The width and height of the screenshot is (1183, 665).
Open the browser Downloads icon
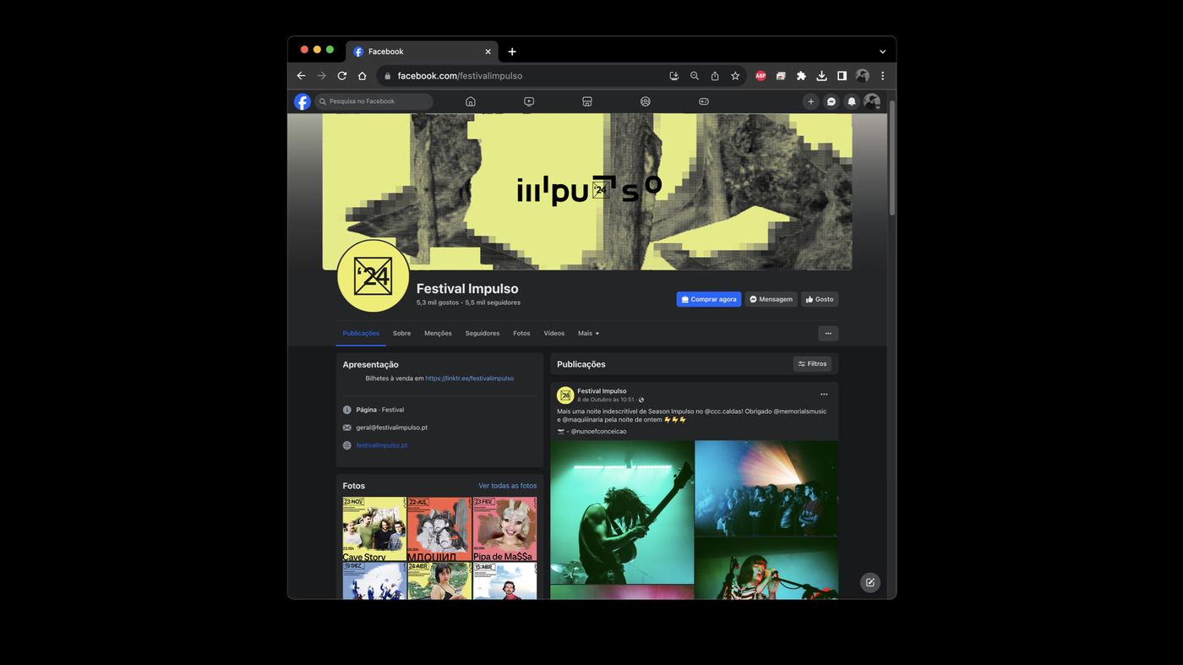pyautogui.click(x=821, y=76)
